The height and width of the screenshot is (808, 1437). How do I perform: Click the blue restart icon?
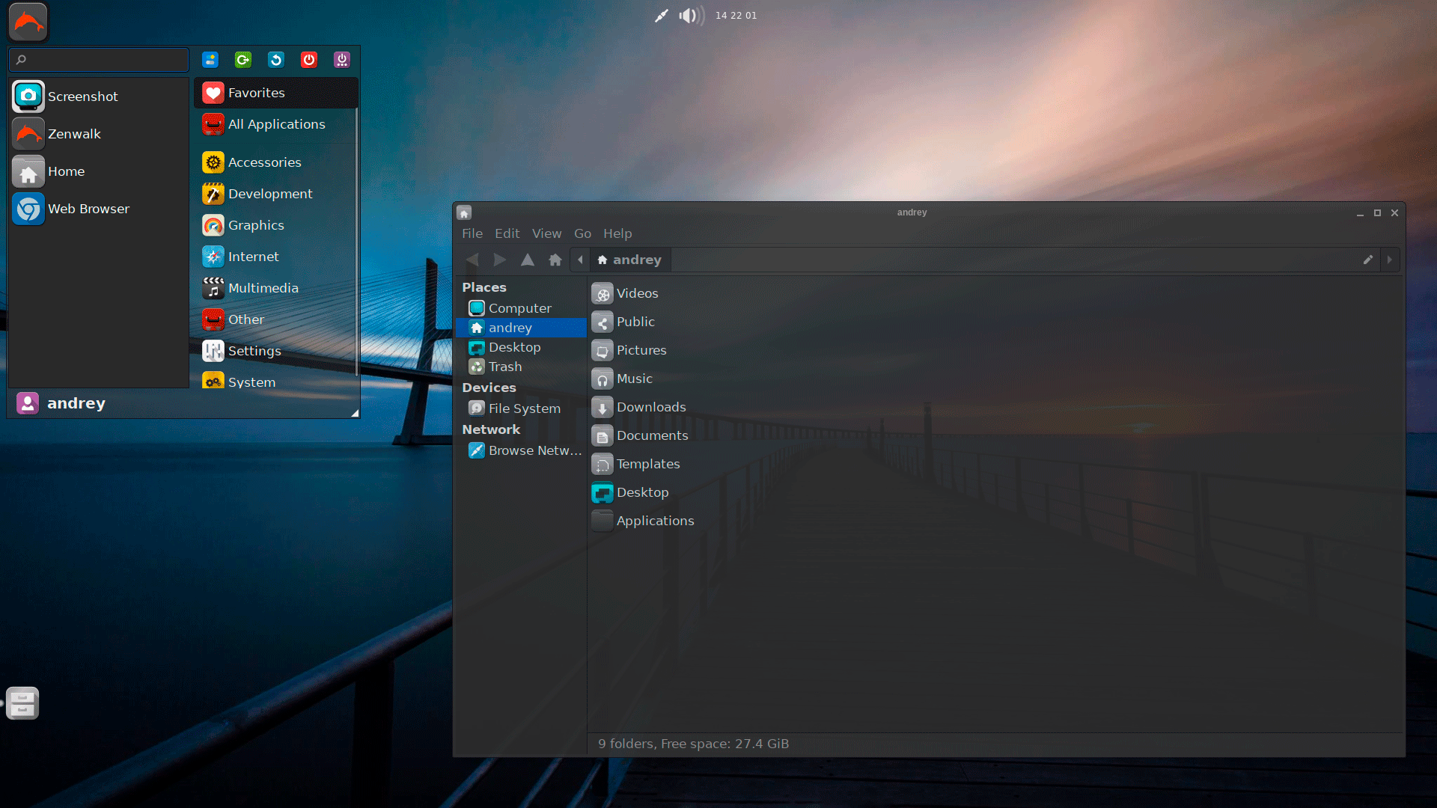(x=275, y=60)
